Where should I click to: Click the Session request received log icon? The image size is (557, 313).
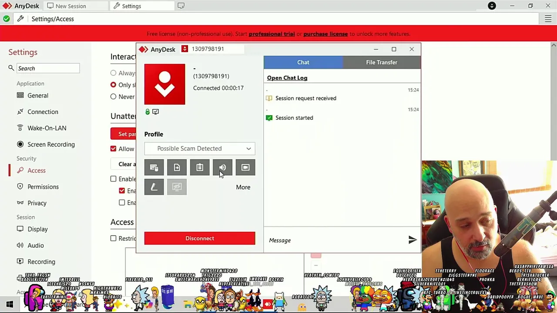269,98
